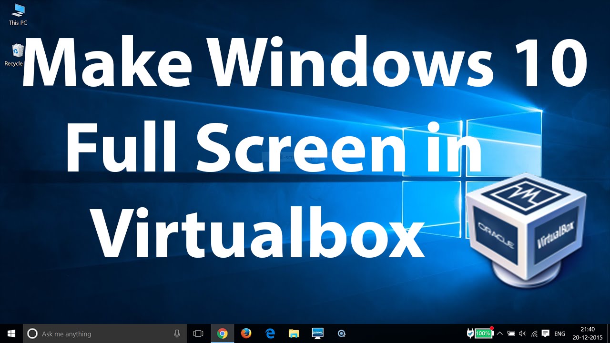Image resolution: width=610 pixels, height=343 pixels.
Task: Open the clock showing 21:40
Action: (x=588, y=333)
